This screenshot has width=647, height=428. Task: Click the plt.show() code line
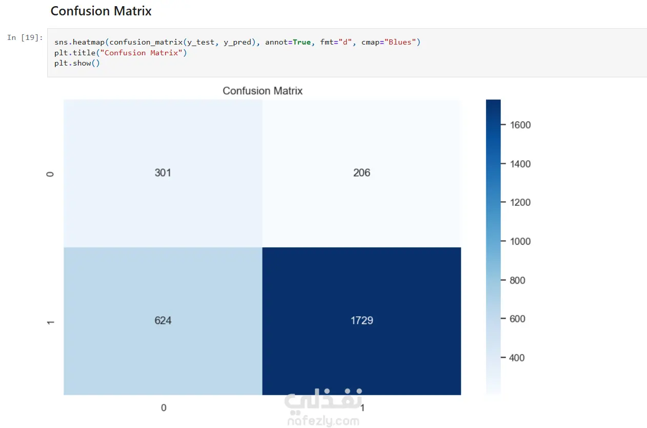click(x=77, y=63)
